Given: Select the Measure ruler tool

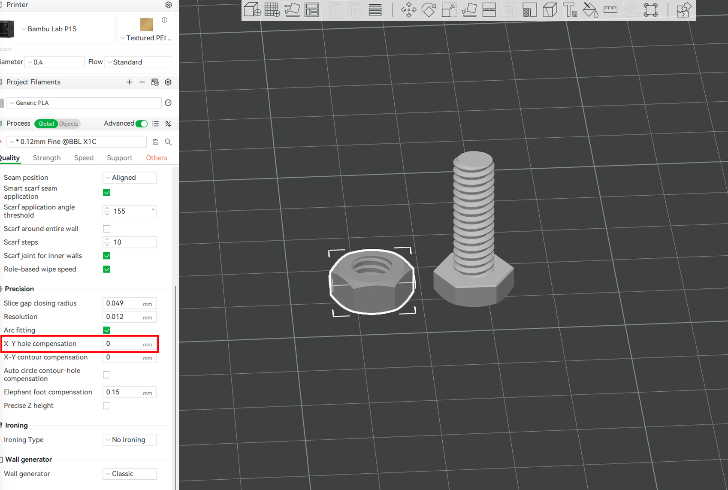Looking at the screenshot, I should click(x=610, y=9).
